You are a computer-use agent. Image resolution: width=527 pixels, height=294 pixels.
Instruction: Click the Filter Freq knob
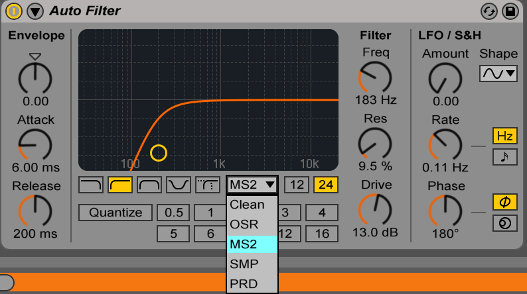coord(375,77)
